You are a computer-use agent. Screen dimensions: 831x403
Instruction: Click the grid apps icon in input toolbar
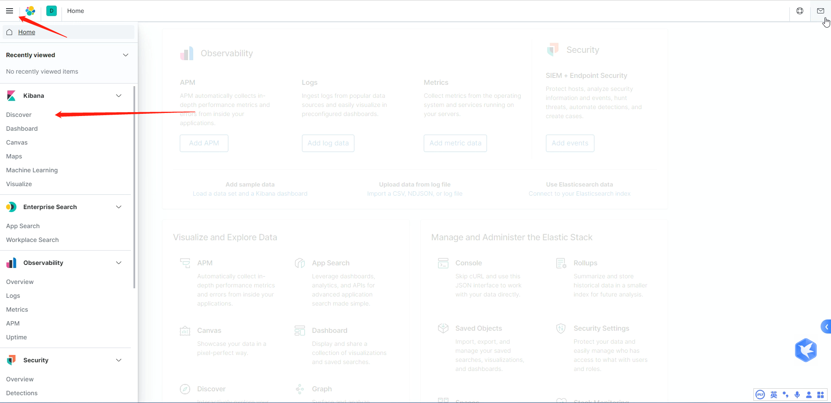(x=821, y=395)
